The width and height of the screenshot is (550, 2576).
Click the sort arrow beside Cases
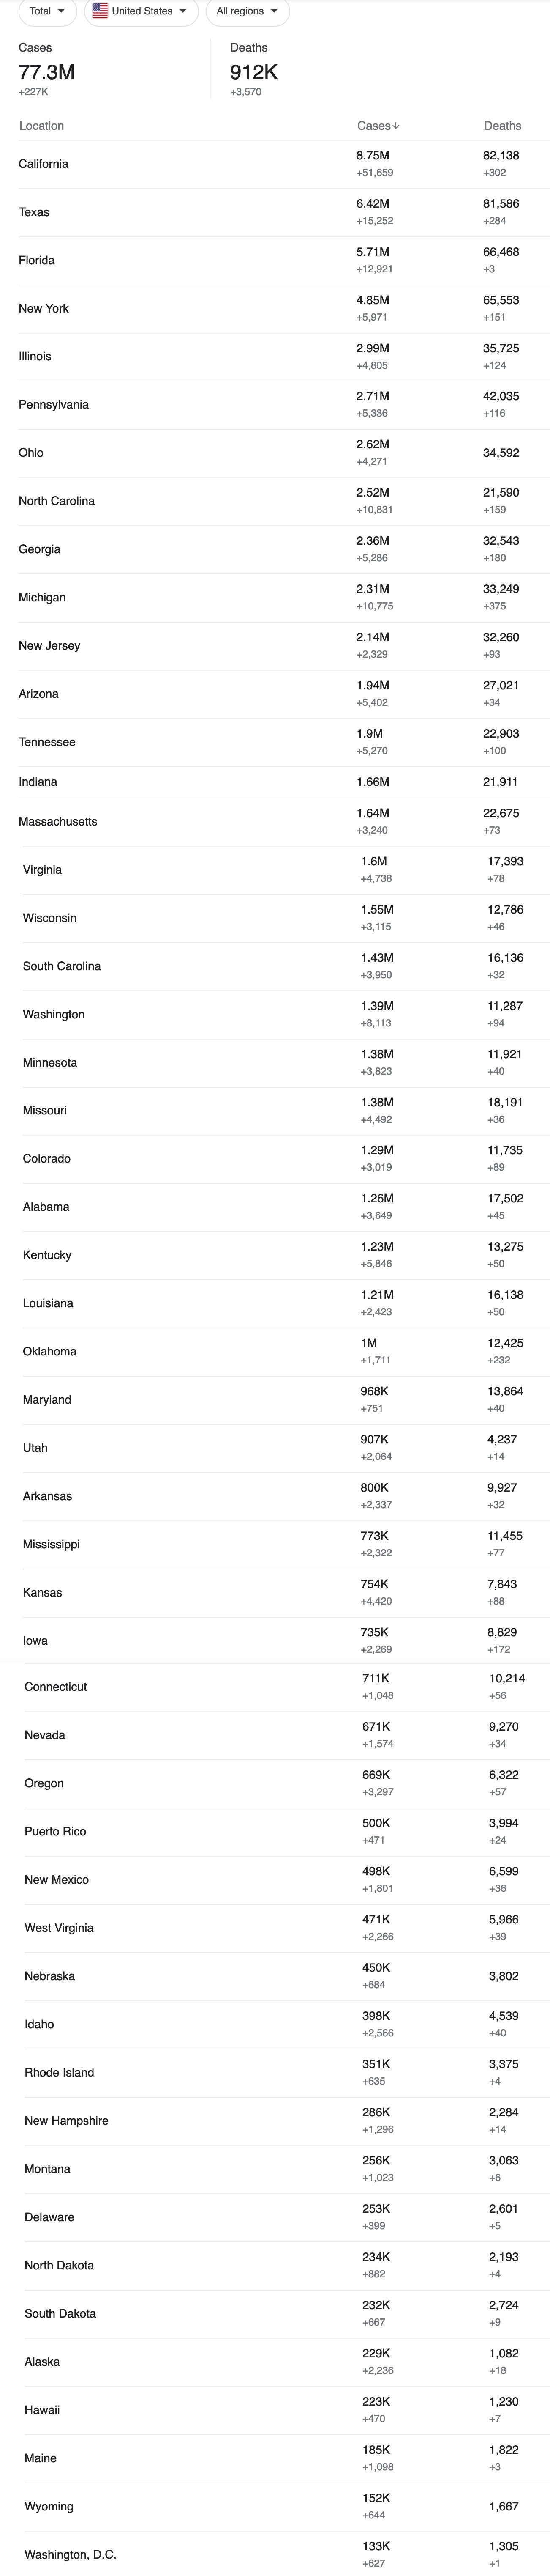coord(396,126)
